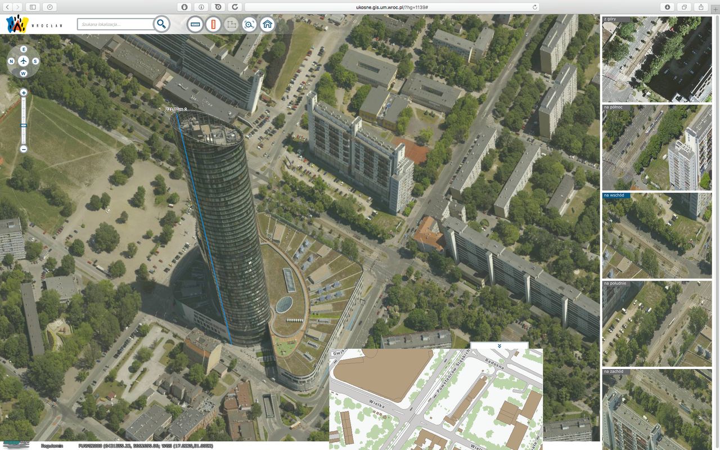Open the 'z góry' top-down thumbnail
This screenshot has width=720, height=450.
[656, 59]
